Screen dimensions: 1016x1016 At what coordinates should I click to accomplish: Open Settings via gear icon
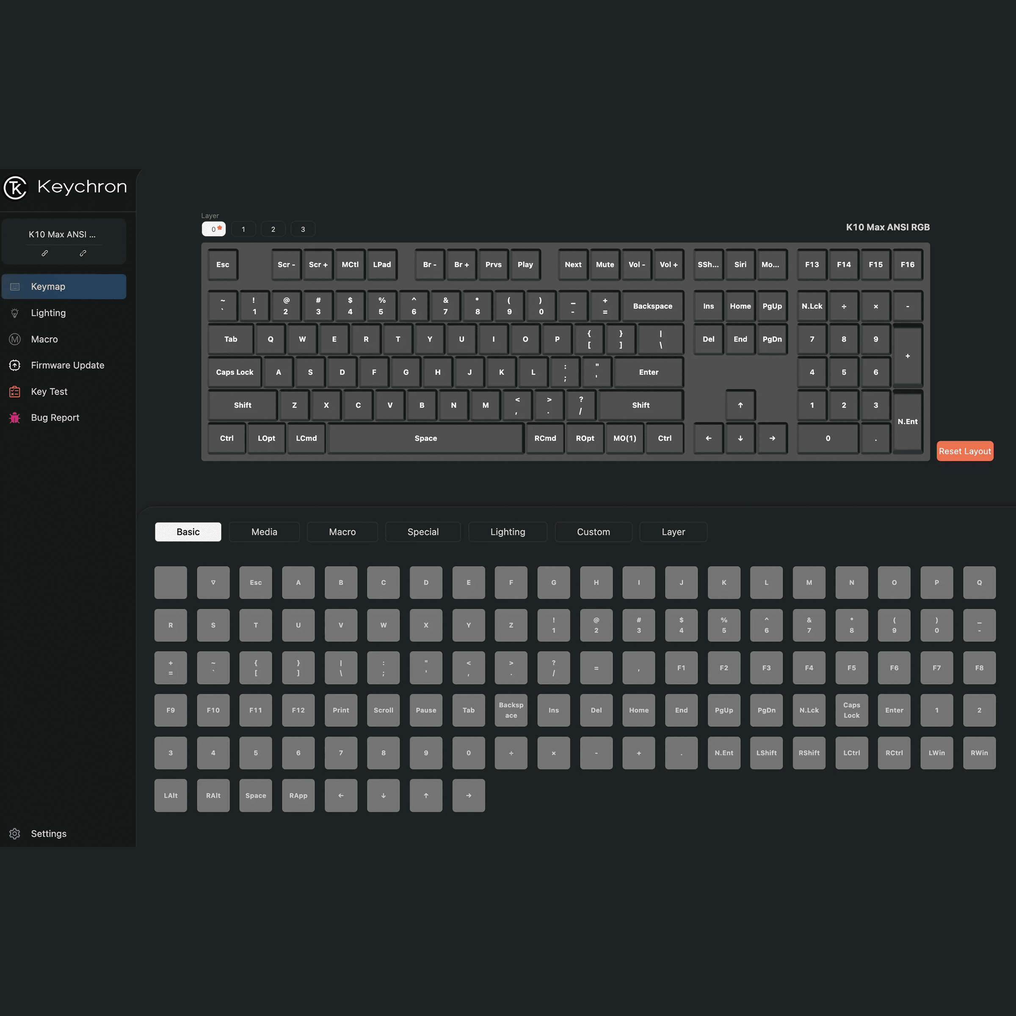pos(15,834)
